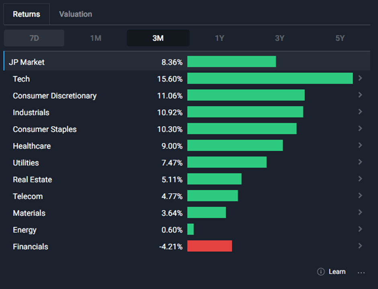378x289 pixels.
Task: Click the Utilities 7.47% return value
Action: click(172, 163)
